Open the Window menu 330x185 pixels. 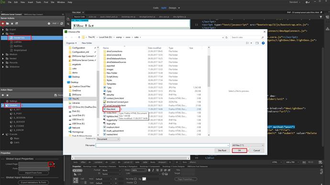point(61,2)
